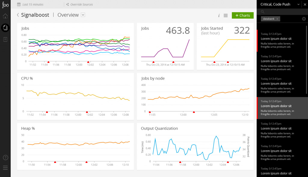
Task: Open the dashboards (pages) sidebar icon
Action: coord(5,28)
